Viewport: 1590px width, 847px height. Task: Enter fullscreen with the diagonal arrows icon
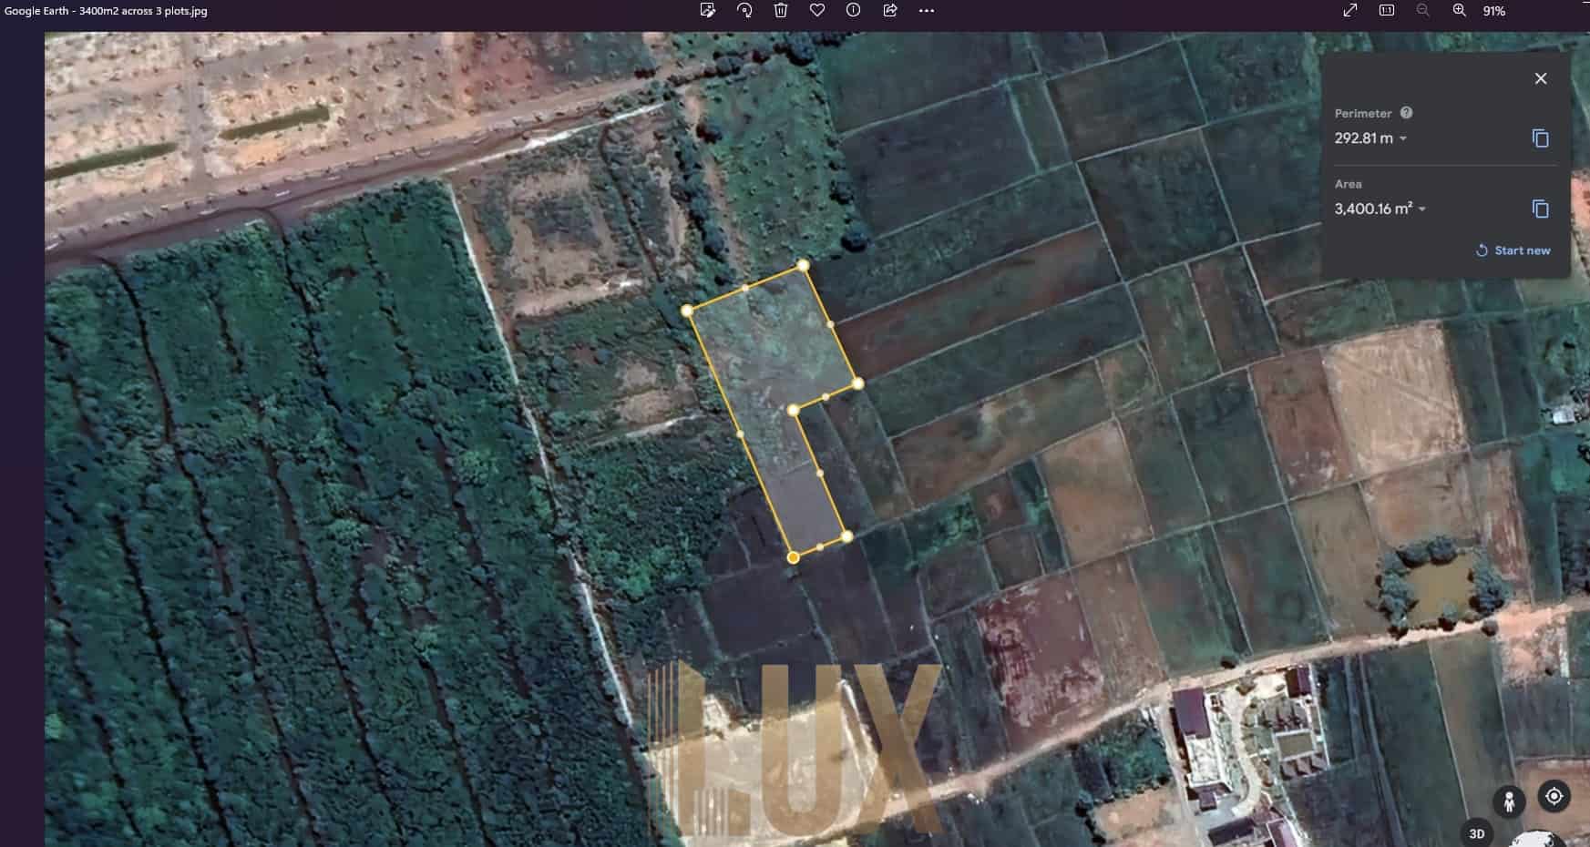point(1350,10)
